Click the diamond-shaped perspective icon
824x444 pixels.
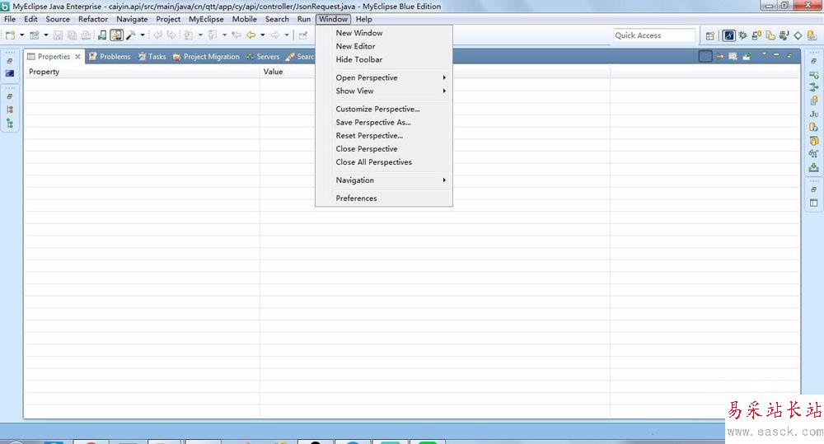(x=798, y=35)
